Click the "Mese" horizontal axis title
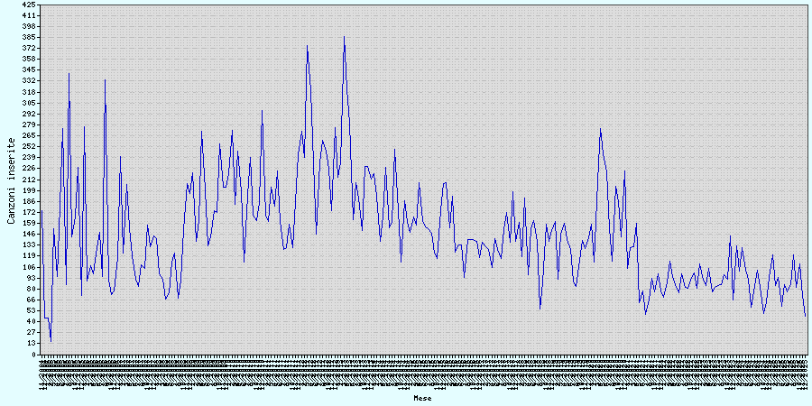Image resolution: width=812 pixels, height=406 pixels. click(422, 397)
